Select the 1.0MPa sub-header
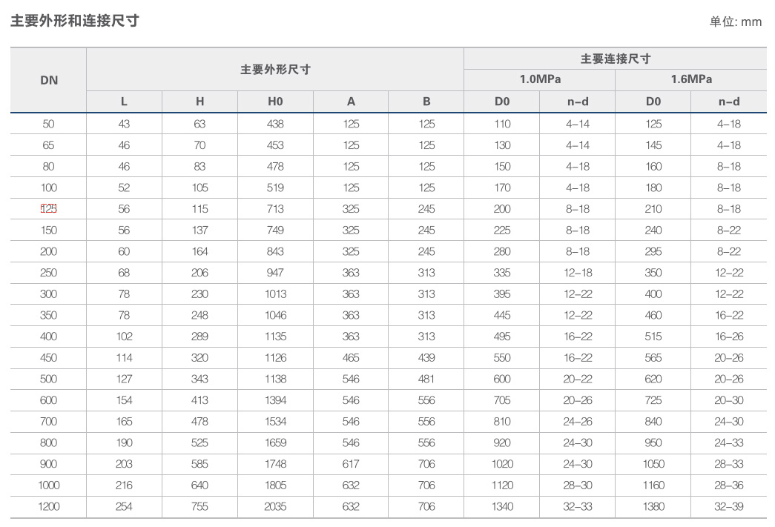This screenshot has width=775, height=527. tap(539, 79)
